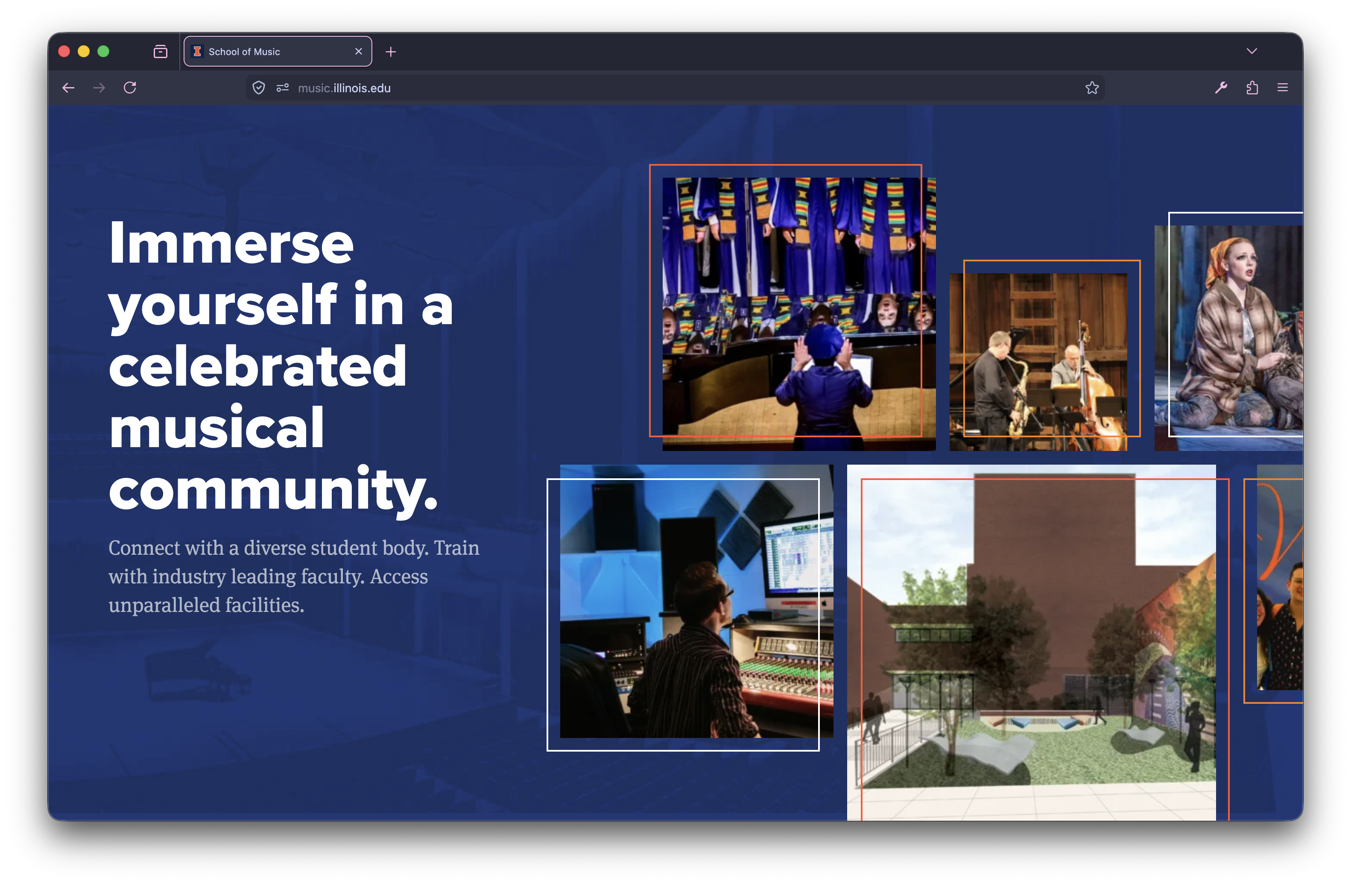The width and height of the screenshot is (1351, 884).
Task: Click the back navigation arrow
Action: click(69, 88)
